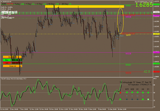Click the 1.62390 price scale value
Viewport: 160px width, 111px height.
click(156, 21)
